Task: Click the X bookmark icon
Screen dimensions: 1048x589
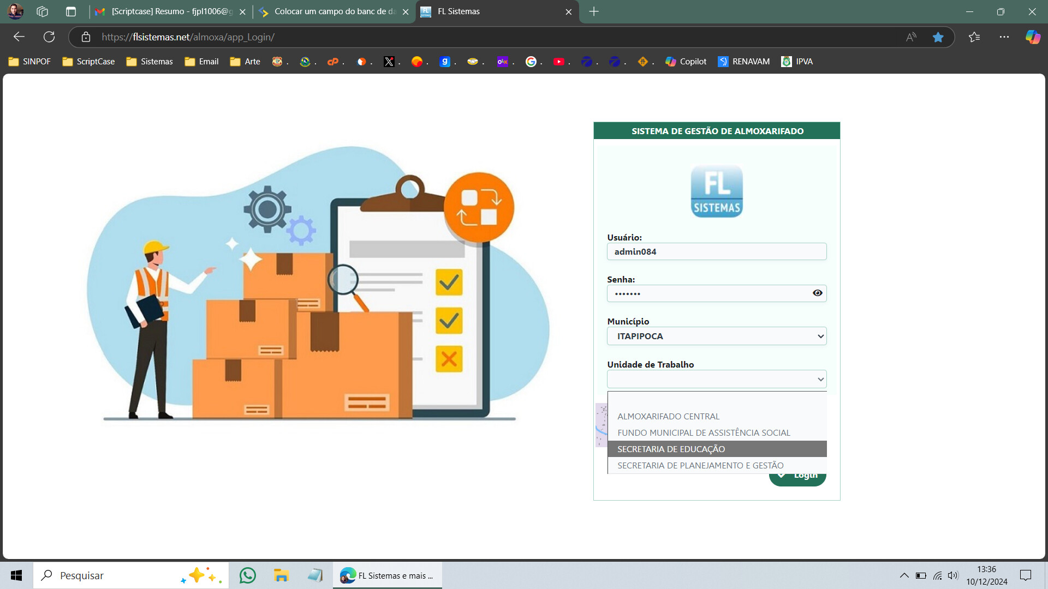Action: coord(389,62)
